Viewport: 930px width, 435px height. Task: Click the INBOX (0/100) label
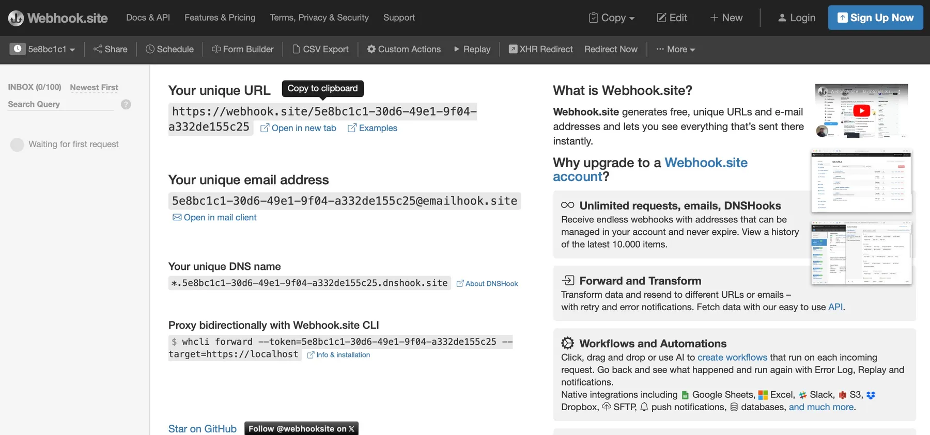tap(35, 87)
